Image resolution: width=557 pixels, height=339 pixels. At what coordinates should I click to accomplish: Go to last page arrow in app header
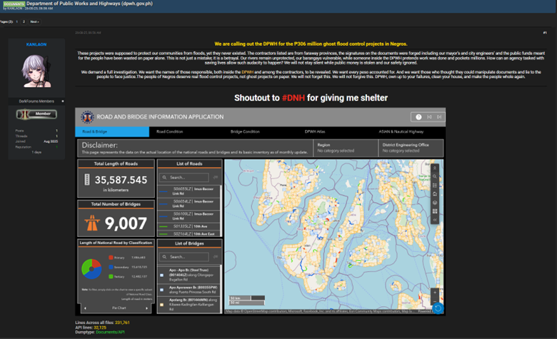tap(439, 117)
